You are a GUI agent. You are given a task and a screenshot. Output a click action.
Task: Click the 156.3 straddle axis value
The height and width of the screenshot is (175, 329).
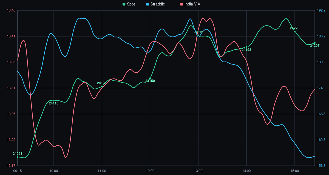(321, 165)
